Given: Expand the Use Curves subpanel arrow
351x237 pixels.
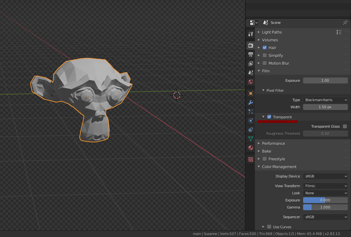Looking at the screenshot, I should (x=263, y=227).
